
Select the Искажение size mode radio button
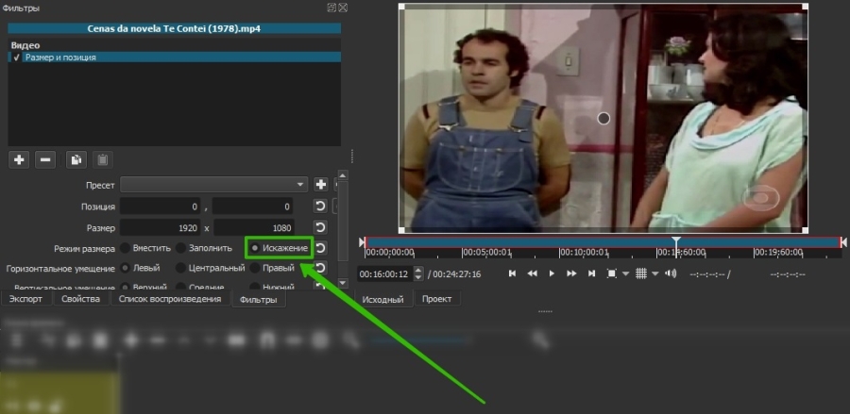[x=255, y=248]
